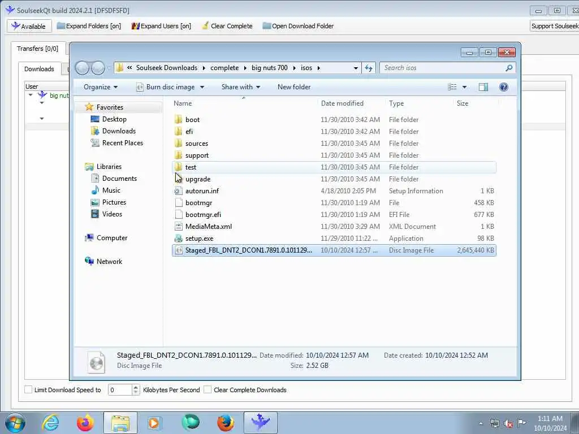Switch to Transfers [0/0] tab in Soulseek
Viewport: 579px width, 434px height.
click(x=38, y=49)
